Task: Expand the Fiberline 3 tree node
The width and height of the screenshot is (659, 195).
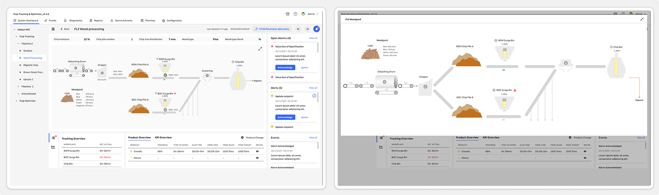Action: point(18,87)
